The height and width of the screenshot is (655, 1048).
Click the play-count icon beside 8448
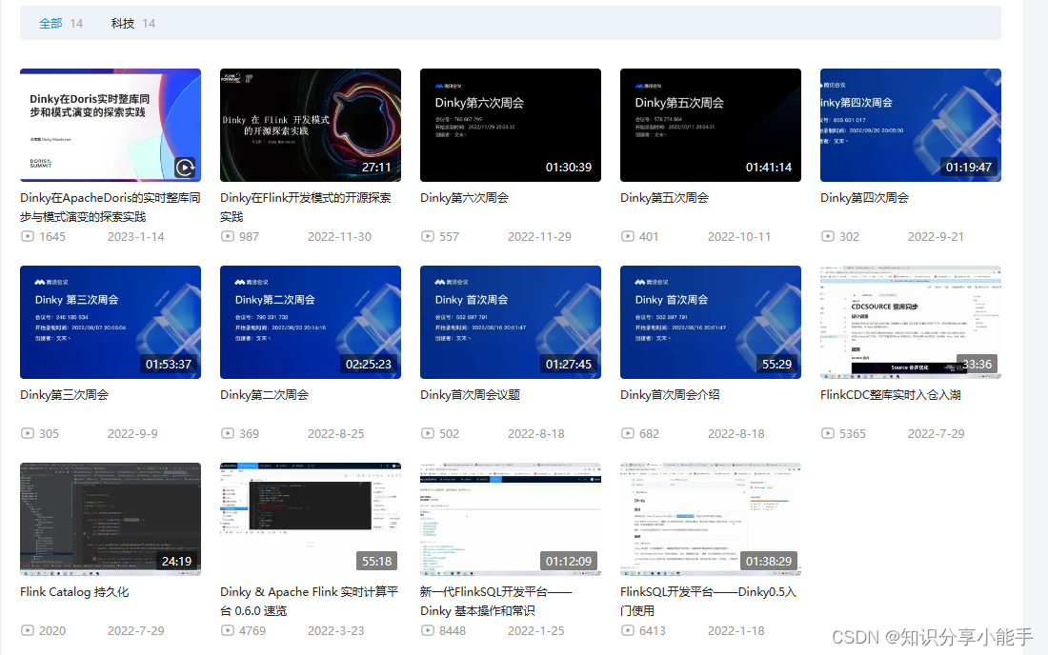[x=427, y=630]
